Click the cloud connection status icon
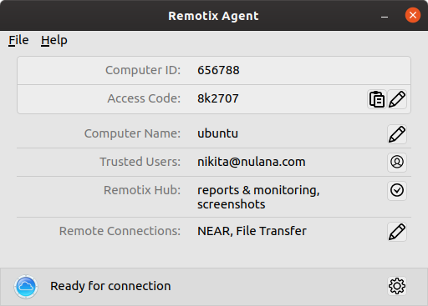This screenshot has width=428, height=306. [26, 287]
